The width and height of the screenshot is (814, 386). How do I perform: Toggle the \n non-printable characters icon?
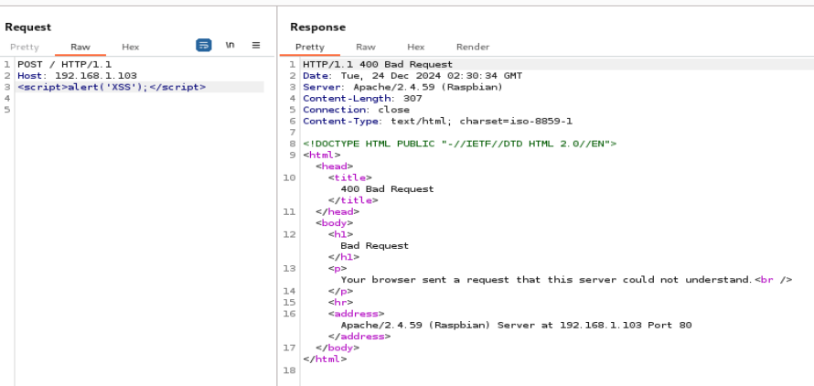(230, 45)
